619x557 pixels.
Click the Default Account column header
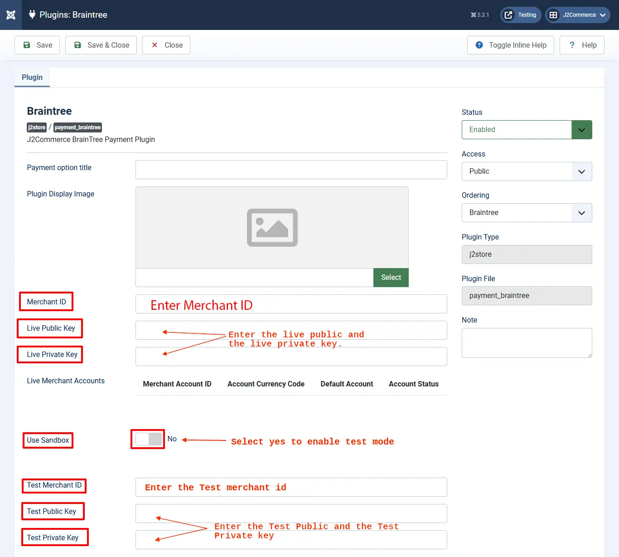[x=347, y=384]
